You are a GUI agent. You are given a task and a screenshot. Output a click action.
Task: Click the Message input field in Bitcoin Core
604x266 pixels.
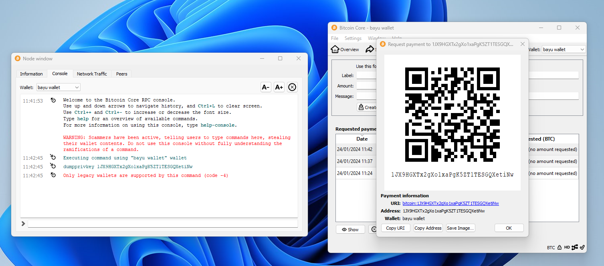pos(366,96)
